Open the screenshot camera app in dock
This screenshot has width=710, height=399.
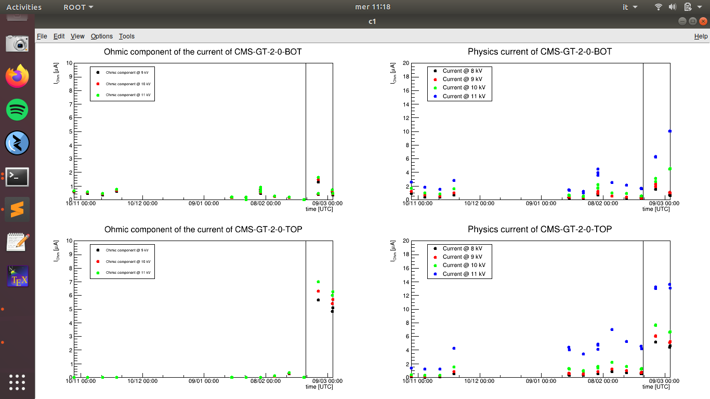click(17, 44)
